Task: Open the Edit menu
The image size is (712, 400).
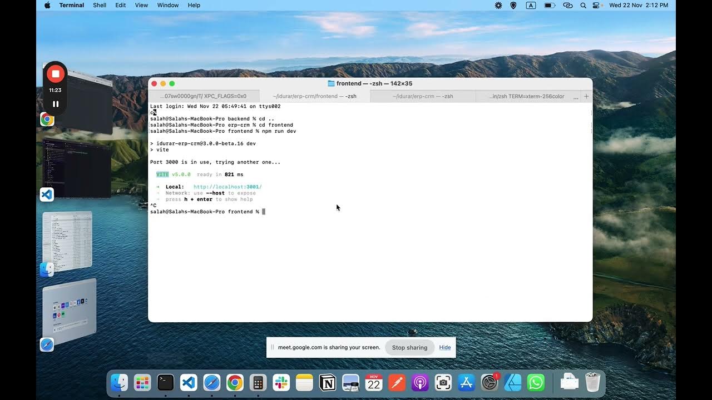Action: (x=121, y=5)
